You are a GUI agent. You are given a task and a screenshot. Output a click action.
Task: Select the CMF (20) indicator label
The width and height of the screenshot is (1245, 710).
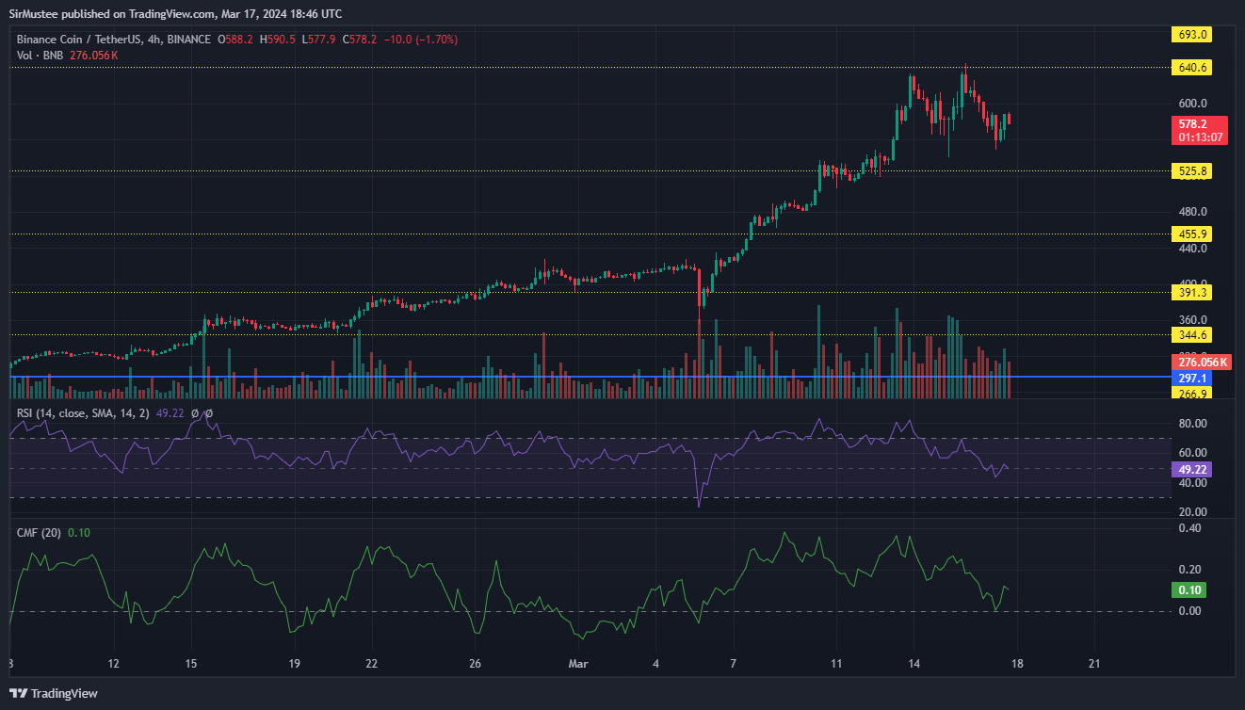(x=39, y=533)
